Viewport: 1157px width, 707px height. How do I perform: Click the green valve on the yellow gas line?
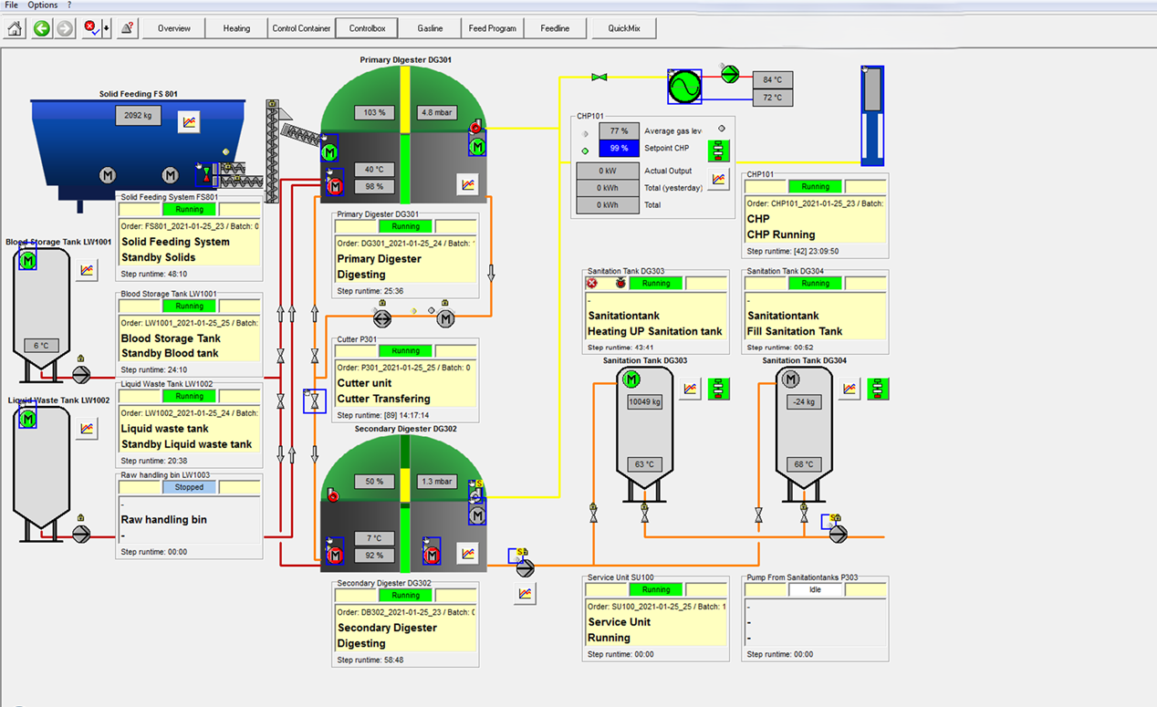599,78
